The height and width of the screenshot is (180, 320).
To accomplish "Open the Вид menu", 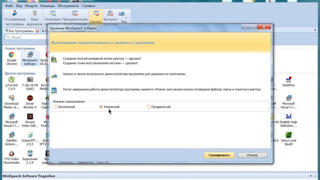I will [19, 5].
